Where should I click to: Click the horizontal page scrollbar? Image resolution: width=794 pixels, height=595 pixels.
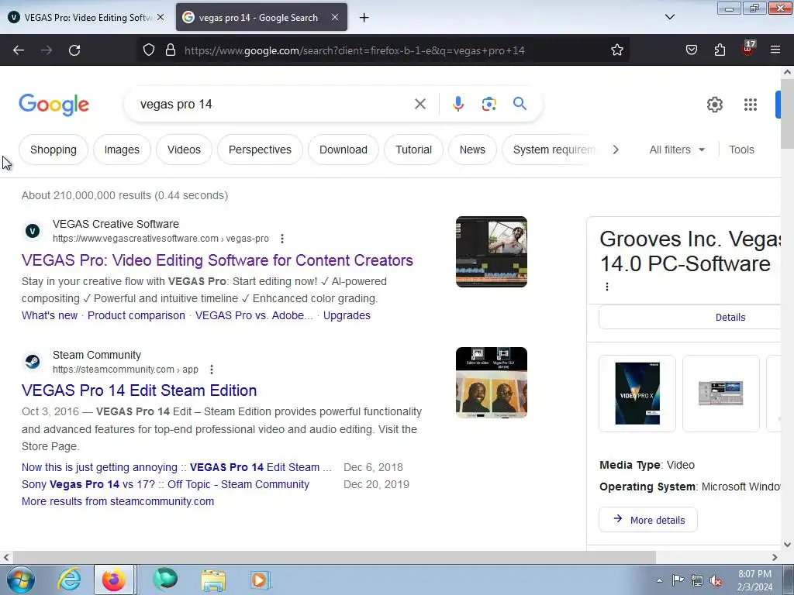(x=334, y=558)
